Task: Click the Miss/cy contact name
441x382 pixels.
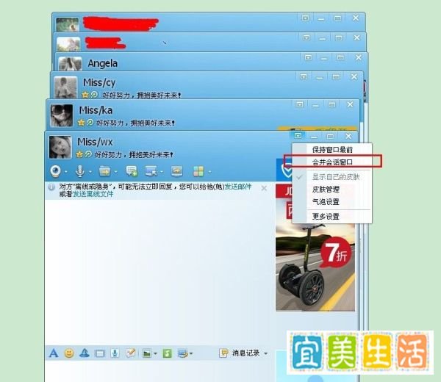Action: click(99, 82)
